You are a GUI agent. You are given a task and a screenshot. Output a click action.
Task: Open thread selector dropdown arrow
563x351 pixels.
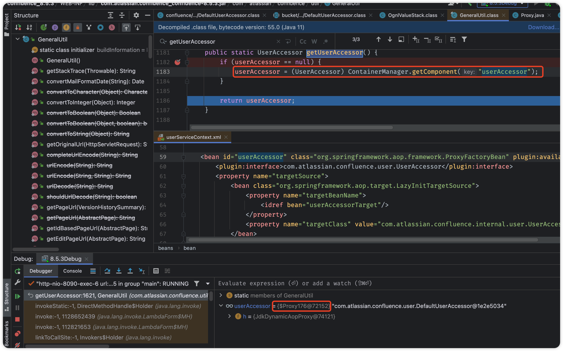point(208,284)
